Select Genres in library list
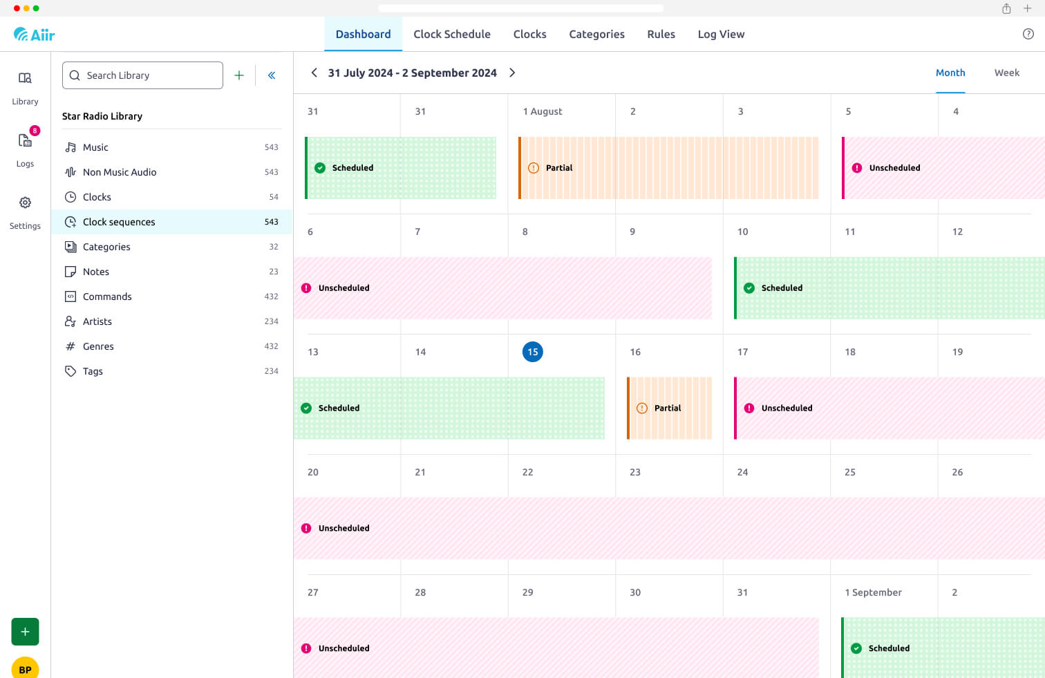Image resolution: width=1045 pixels, height=678 pixels. coord(171,346)
